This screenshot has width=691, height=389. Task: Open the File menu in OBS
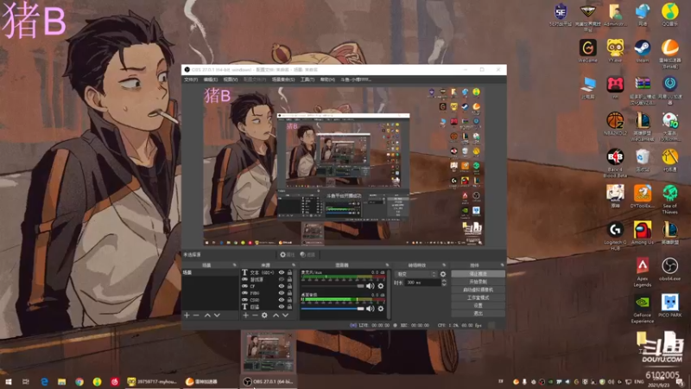(191, 80)
